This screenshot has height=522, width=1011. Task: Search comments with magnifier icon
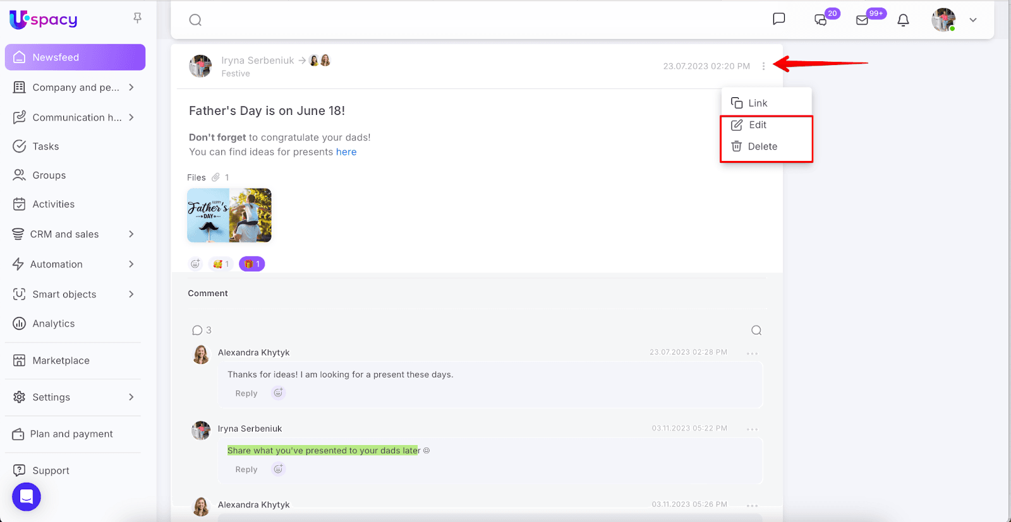coord(756,330)
